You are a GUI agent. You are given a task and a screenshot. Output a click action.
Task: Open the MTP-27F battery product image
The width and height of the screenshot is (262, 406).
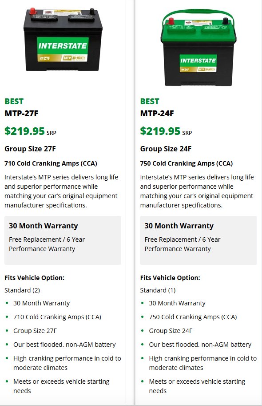point(63,39)
